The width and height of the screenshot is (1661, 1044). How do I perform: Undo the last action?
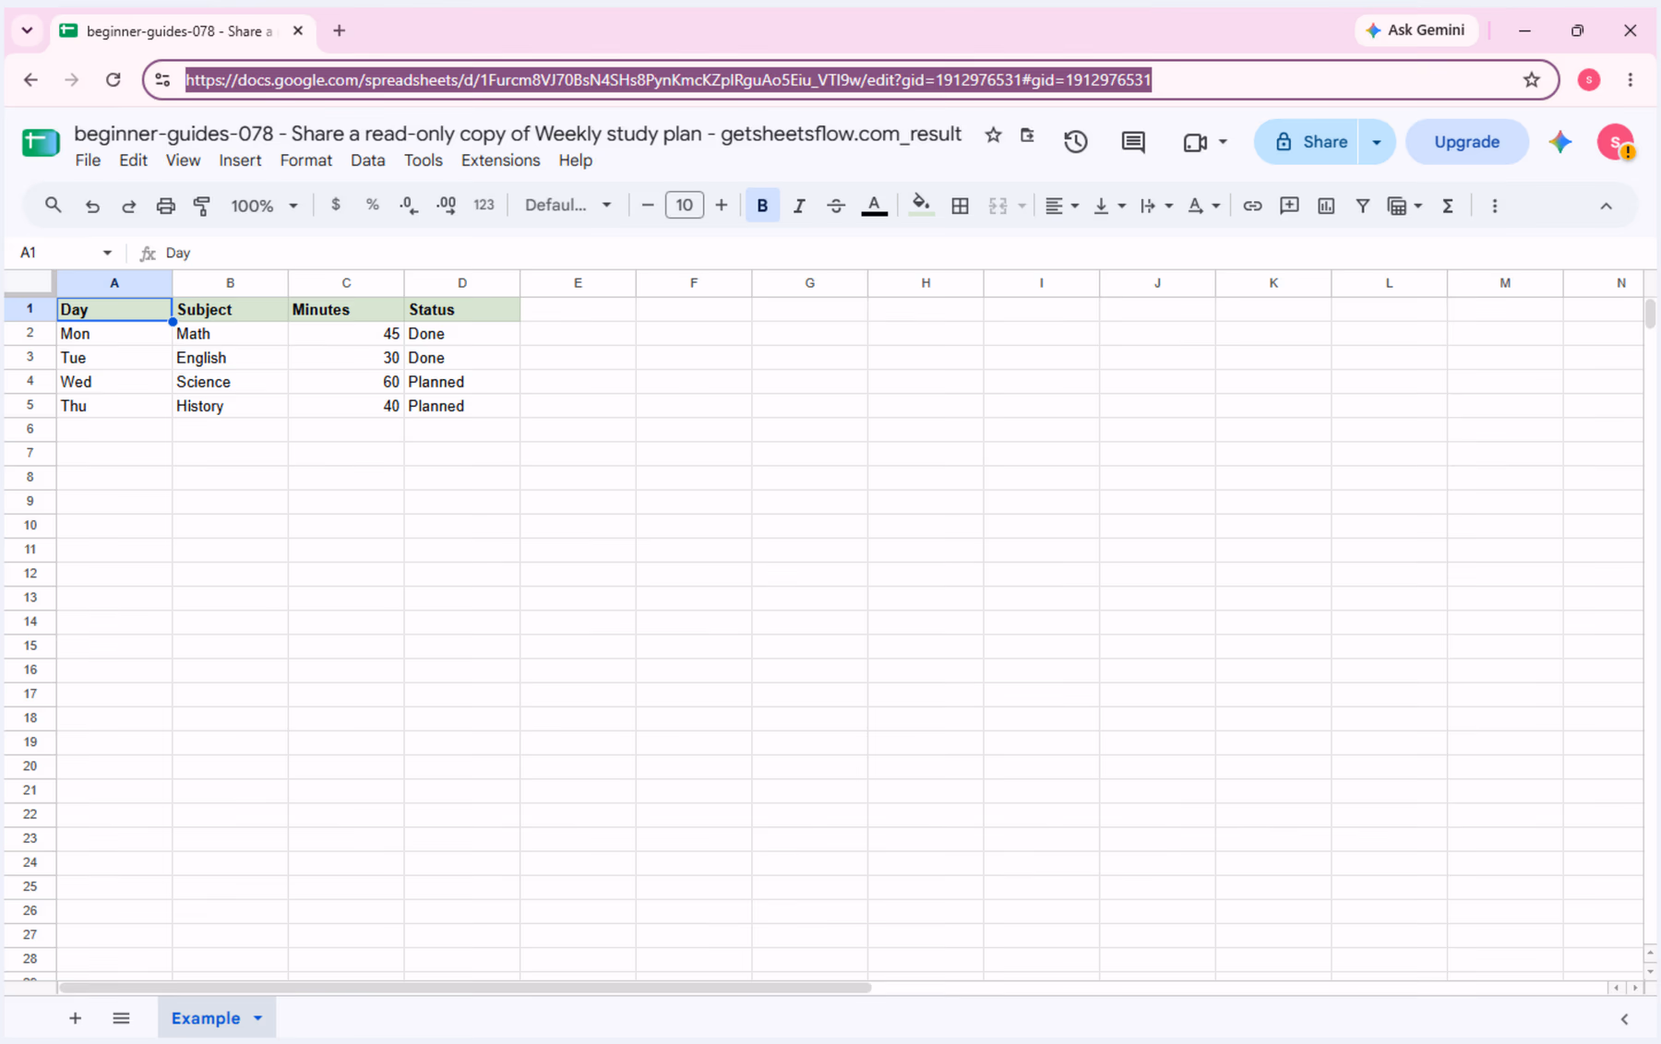92,206
